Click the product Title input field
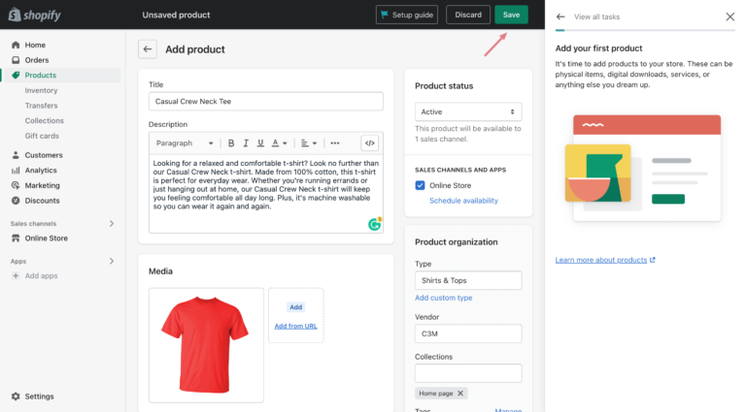746x412 pixels. (x=265, y=101)
